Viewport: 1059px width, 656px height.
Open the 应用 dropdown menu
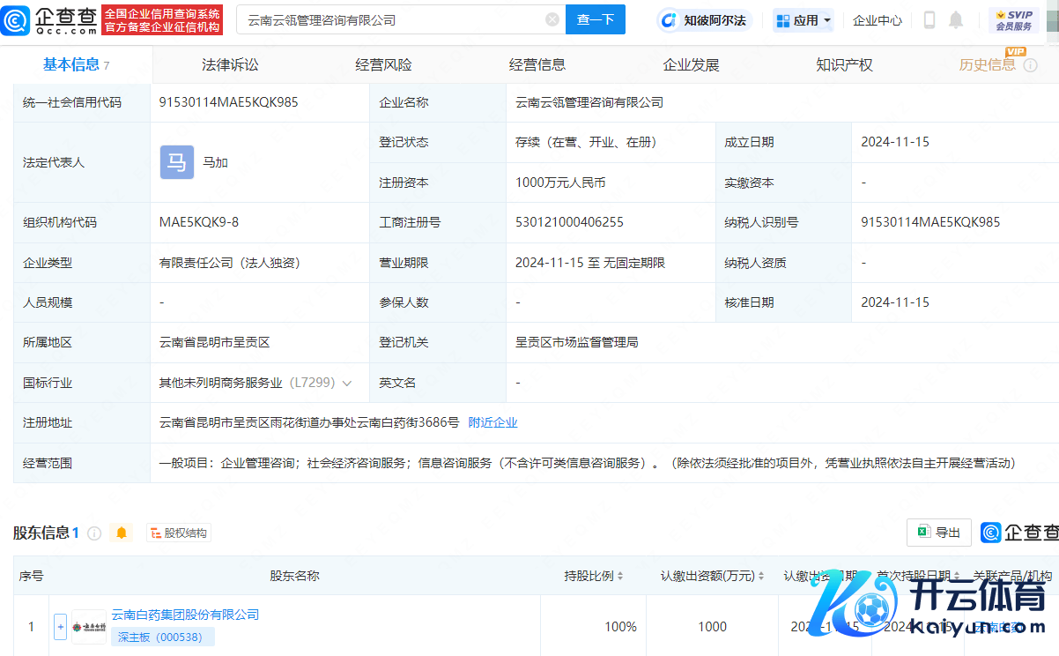click(x=804, y=20)
